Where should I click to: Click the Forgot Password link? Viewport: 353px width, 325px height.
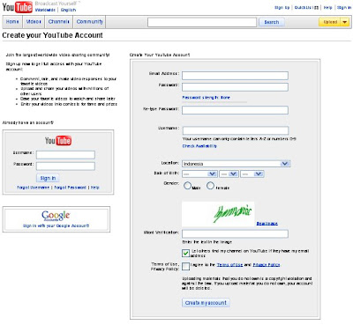[70, 188]
